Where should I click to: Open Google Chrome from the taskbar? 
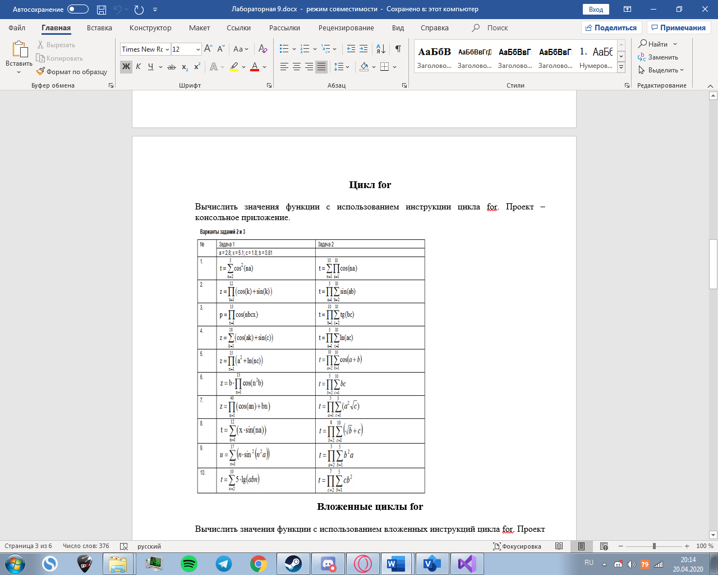[259, 564]
